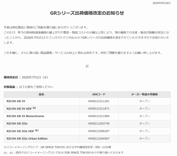The image size is (177, 156).
Task: Click the メーカー希望小売価格 column header
Action: coord(144,94)
